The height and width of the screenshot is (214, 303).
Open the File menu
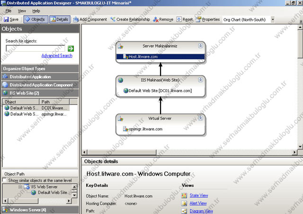click(x=9, y=11)
